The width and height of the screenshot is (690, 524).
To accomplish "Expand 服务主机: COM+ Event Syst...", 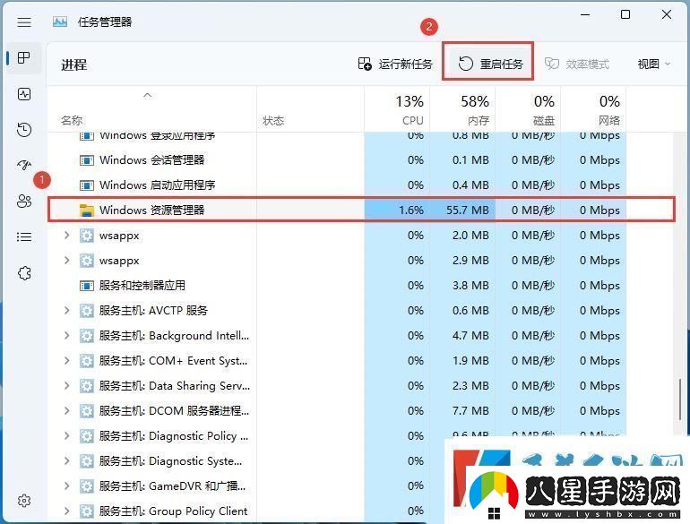I will pos(66,361).
